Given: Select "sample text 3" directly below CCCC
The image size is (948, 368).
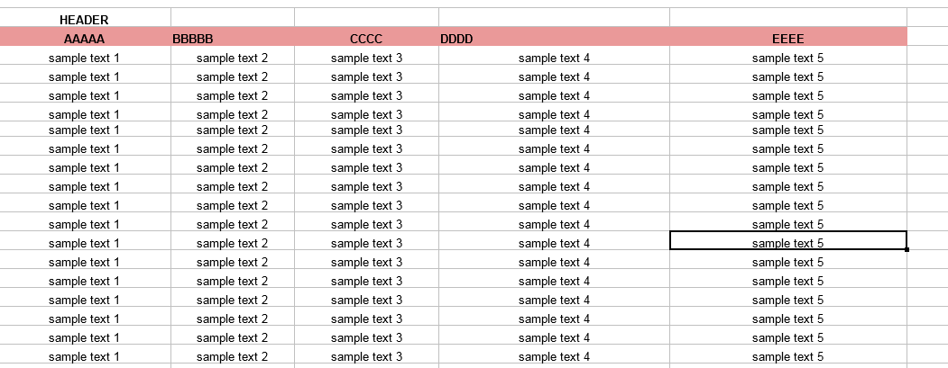Looking at the screenshot, I should [366, 58].
